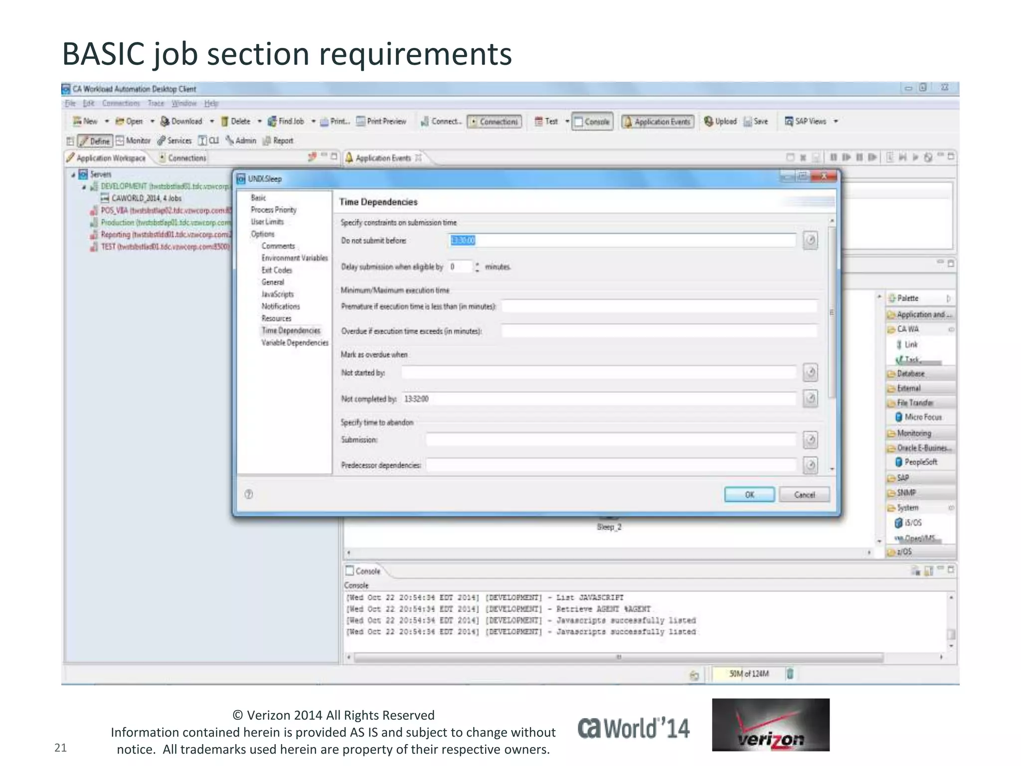The height and width of the screenshot is (766, 1021).
Task: Select Environment Variables in dialog list
Action: (295, 258)
